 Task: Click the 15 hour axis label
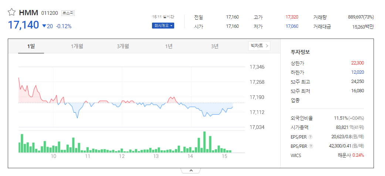pos(224,156)
